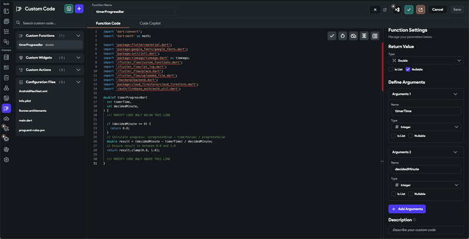Uncheck Nullable under Return Value
469x239 pixels.
(408, 69)
